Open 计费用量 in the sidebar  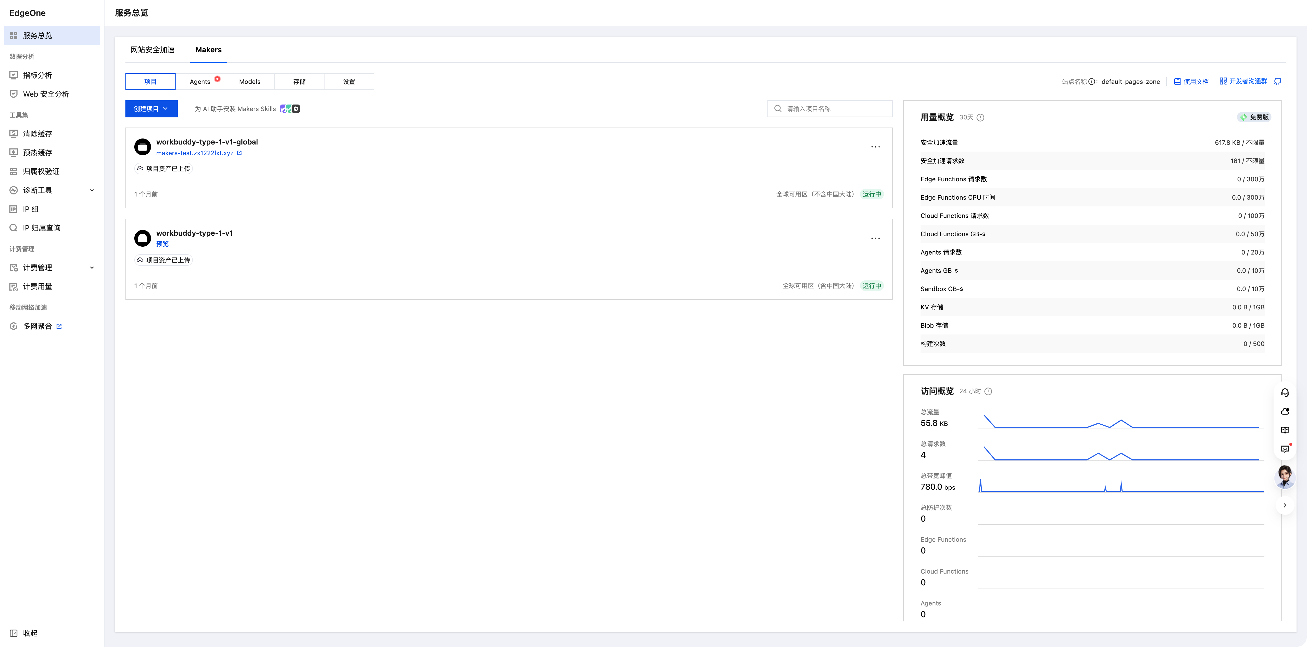[x=52, y=286]
